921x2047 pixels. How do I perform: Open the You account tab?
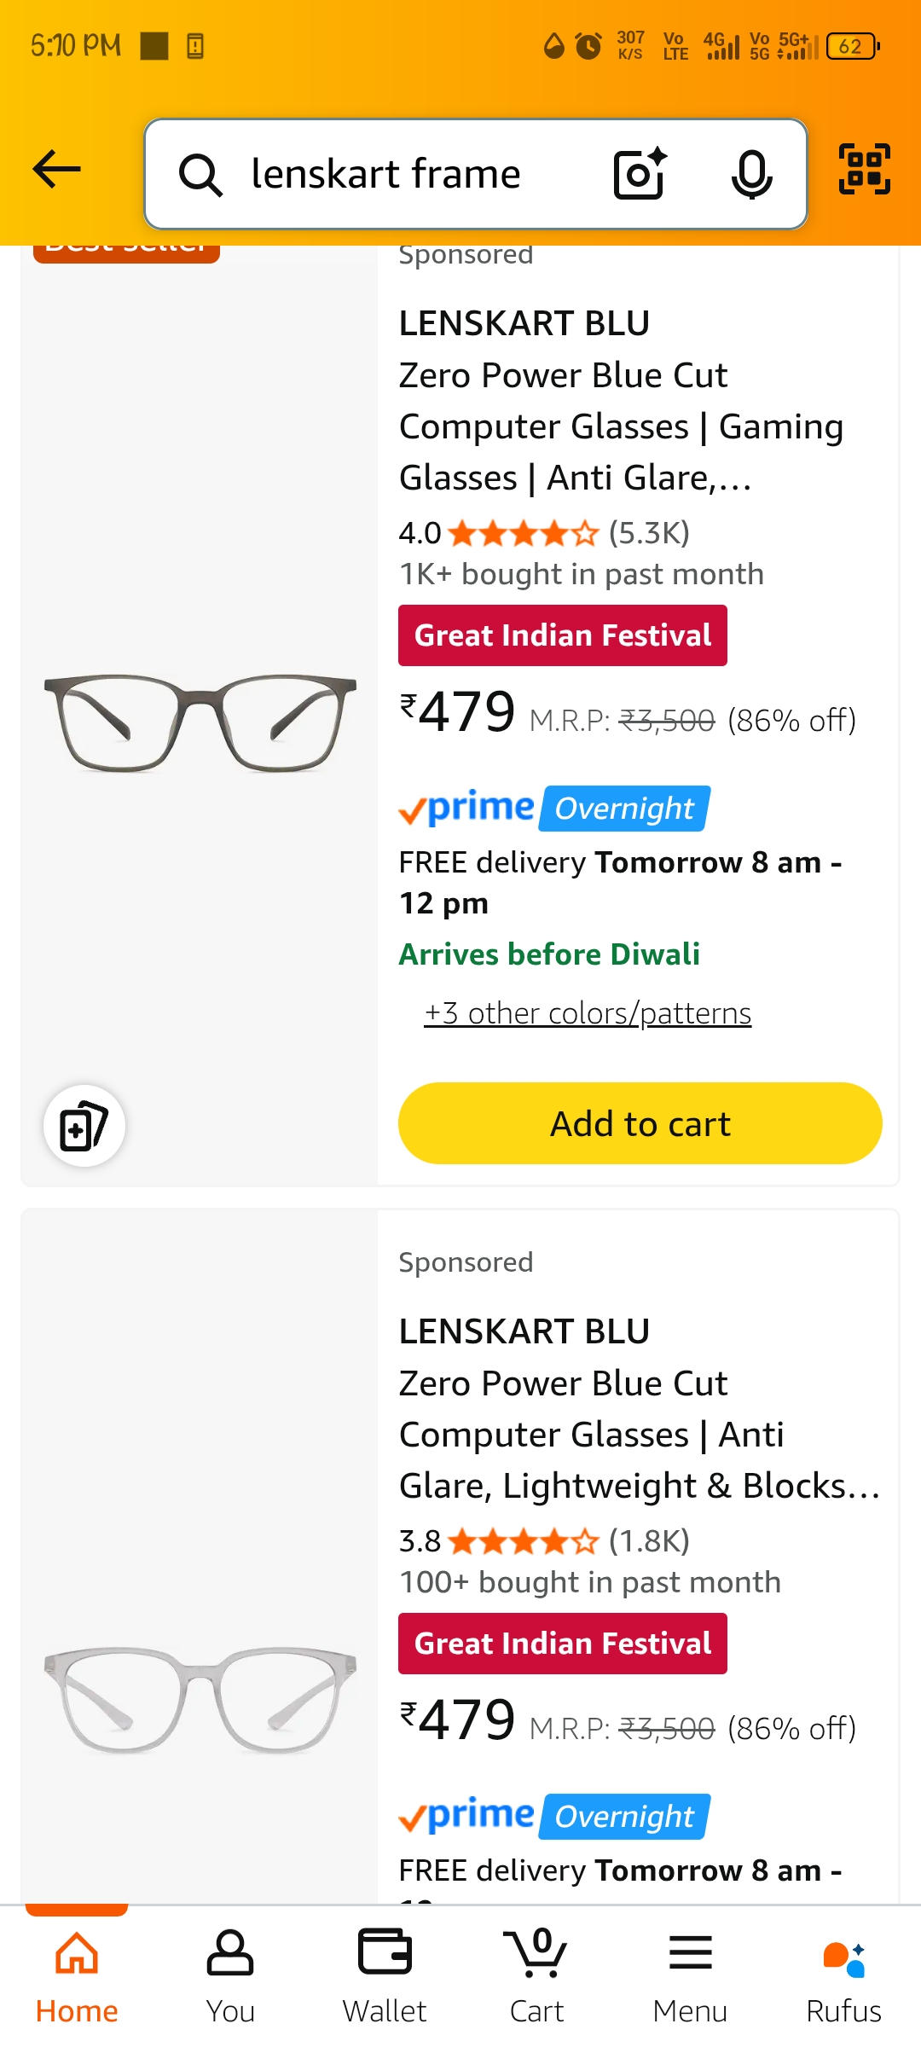pos(230,1976)
